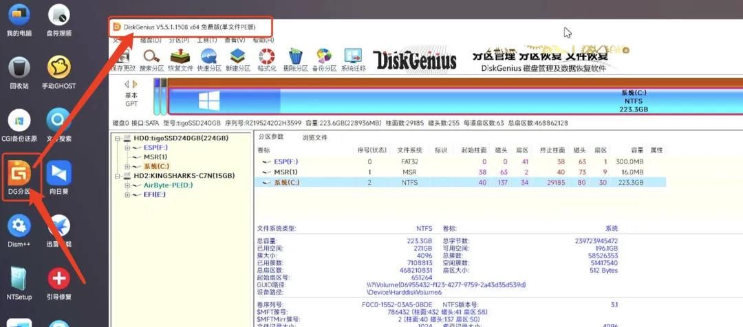Select HD2:KINGSHARKS-C7N(15GB) in the tree
This screenshot has width=743, height=327.
(184, 176)
